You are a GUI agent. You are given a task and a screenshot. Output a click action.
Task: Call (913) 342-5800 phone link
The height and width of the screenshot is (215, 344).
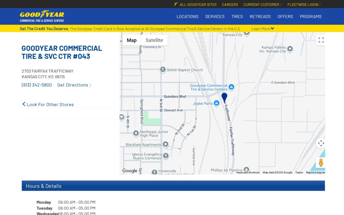coord(37,85)
